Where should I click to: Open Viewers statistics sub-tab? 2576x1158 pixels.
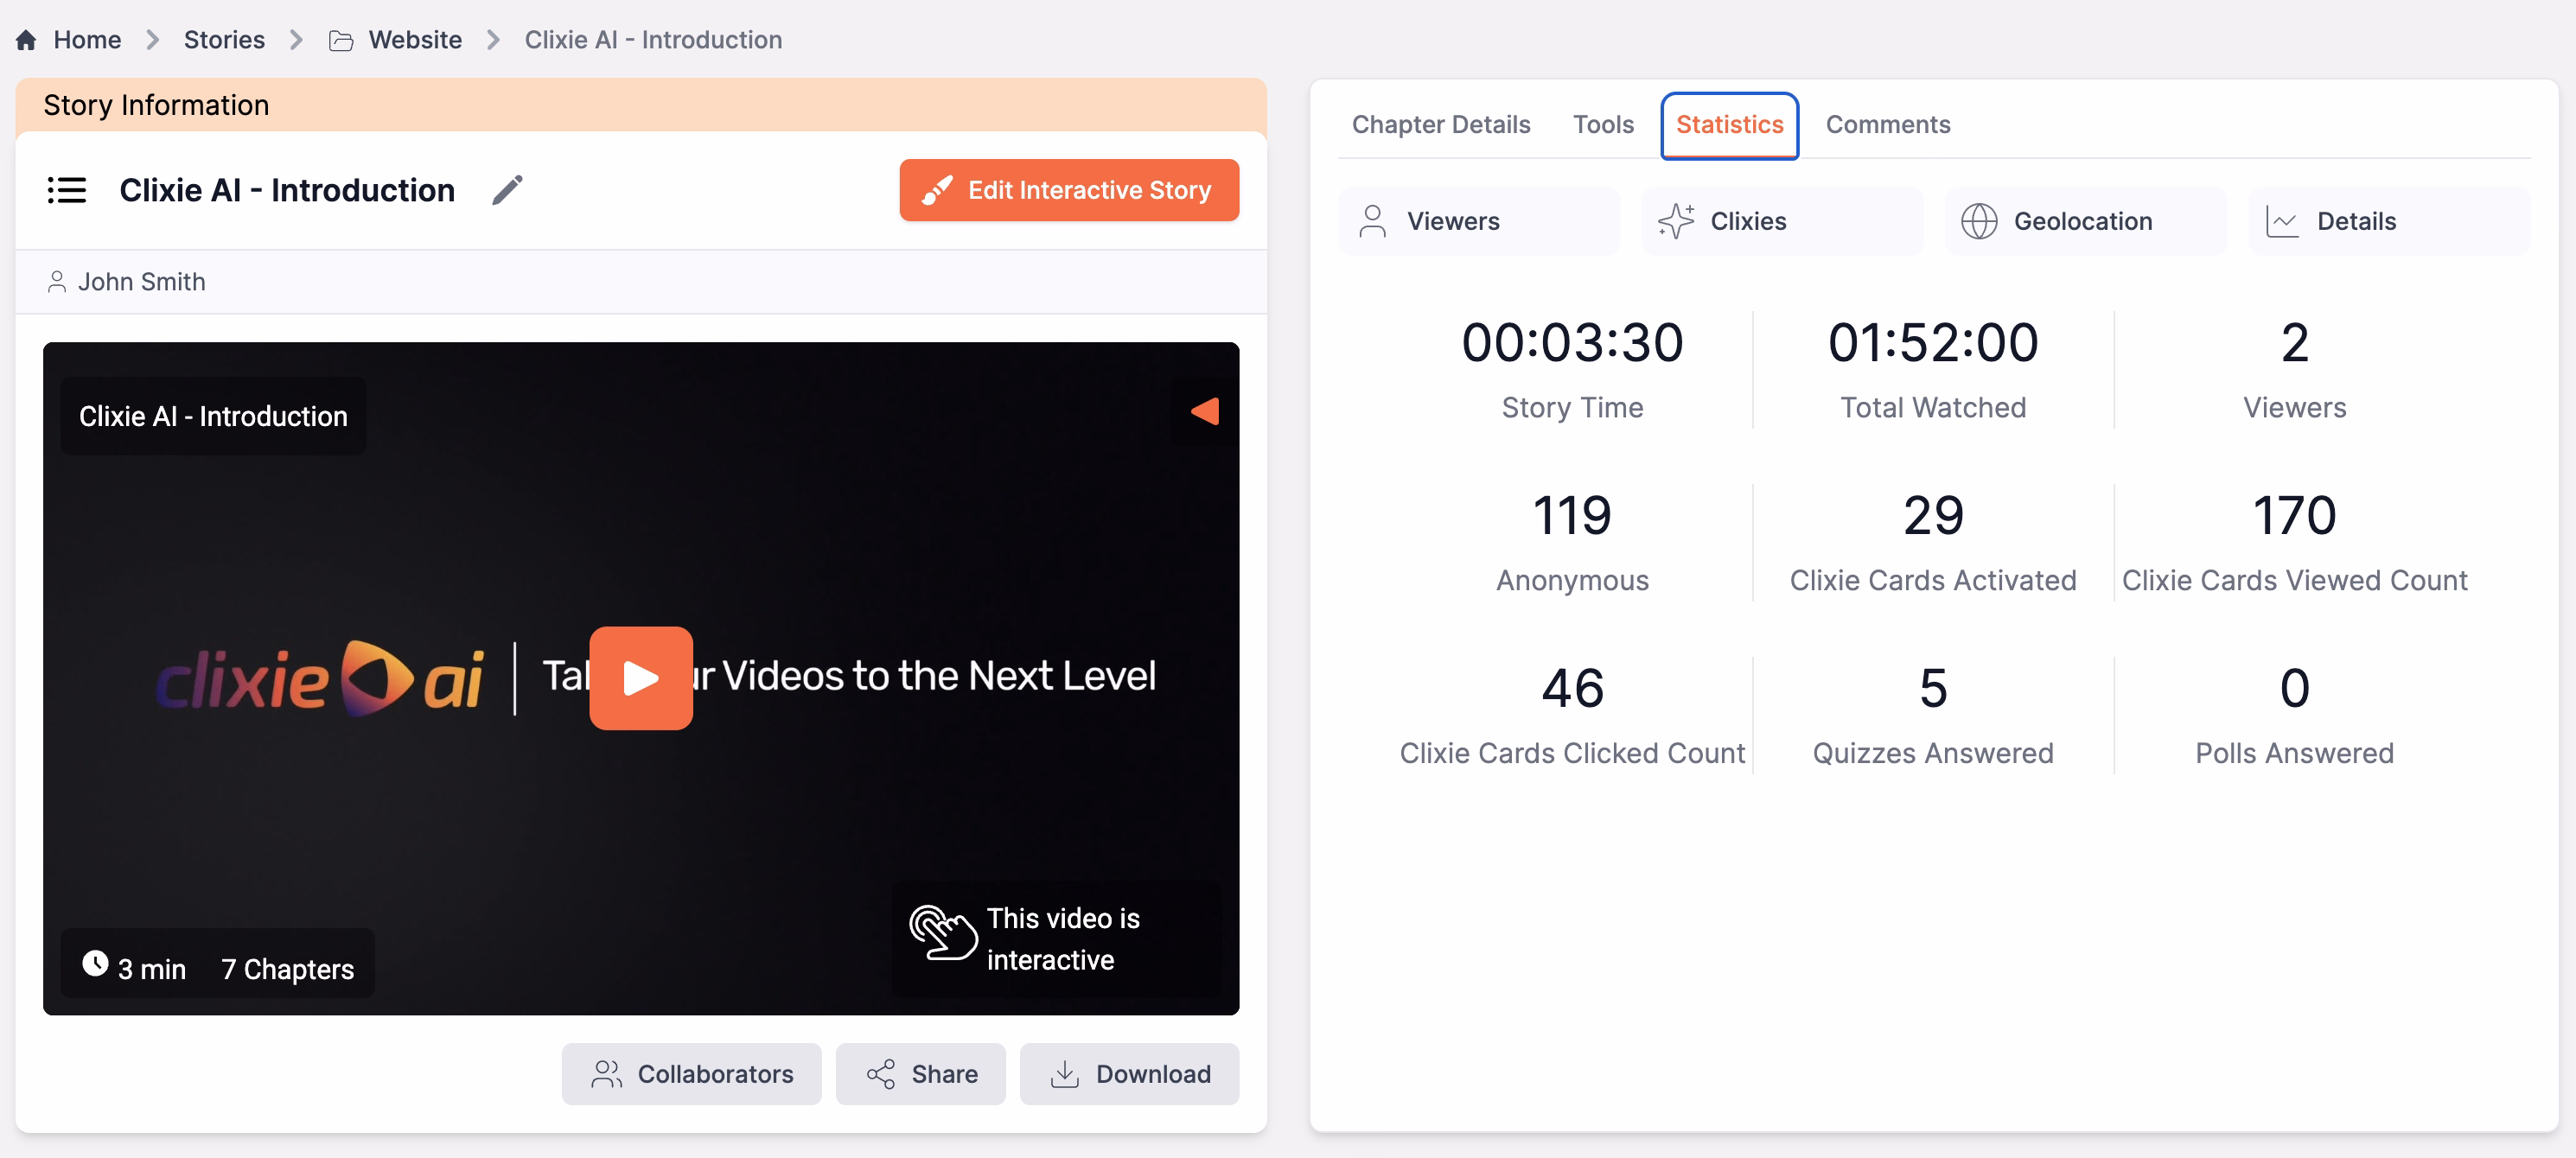coord(1479,221)
